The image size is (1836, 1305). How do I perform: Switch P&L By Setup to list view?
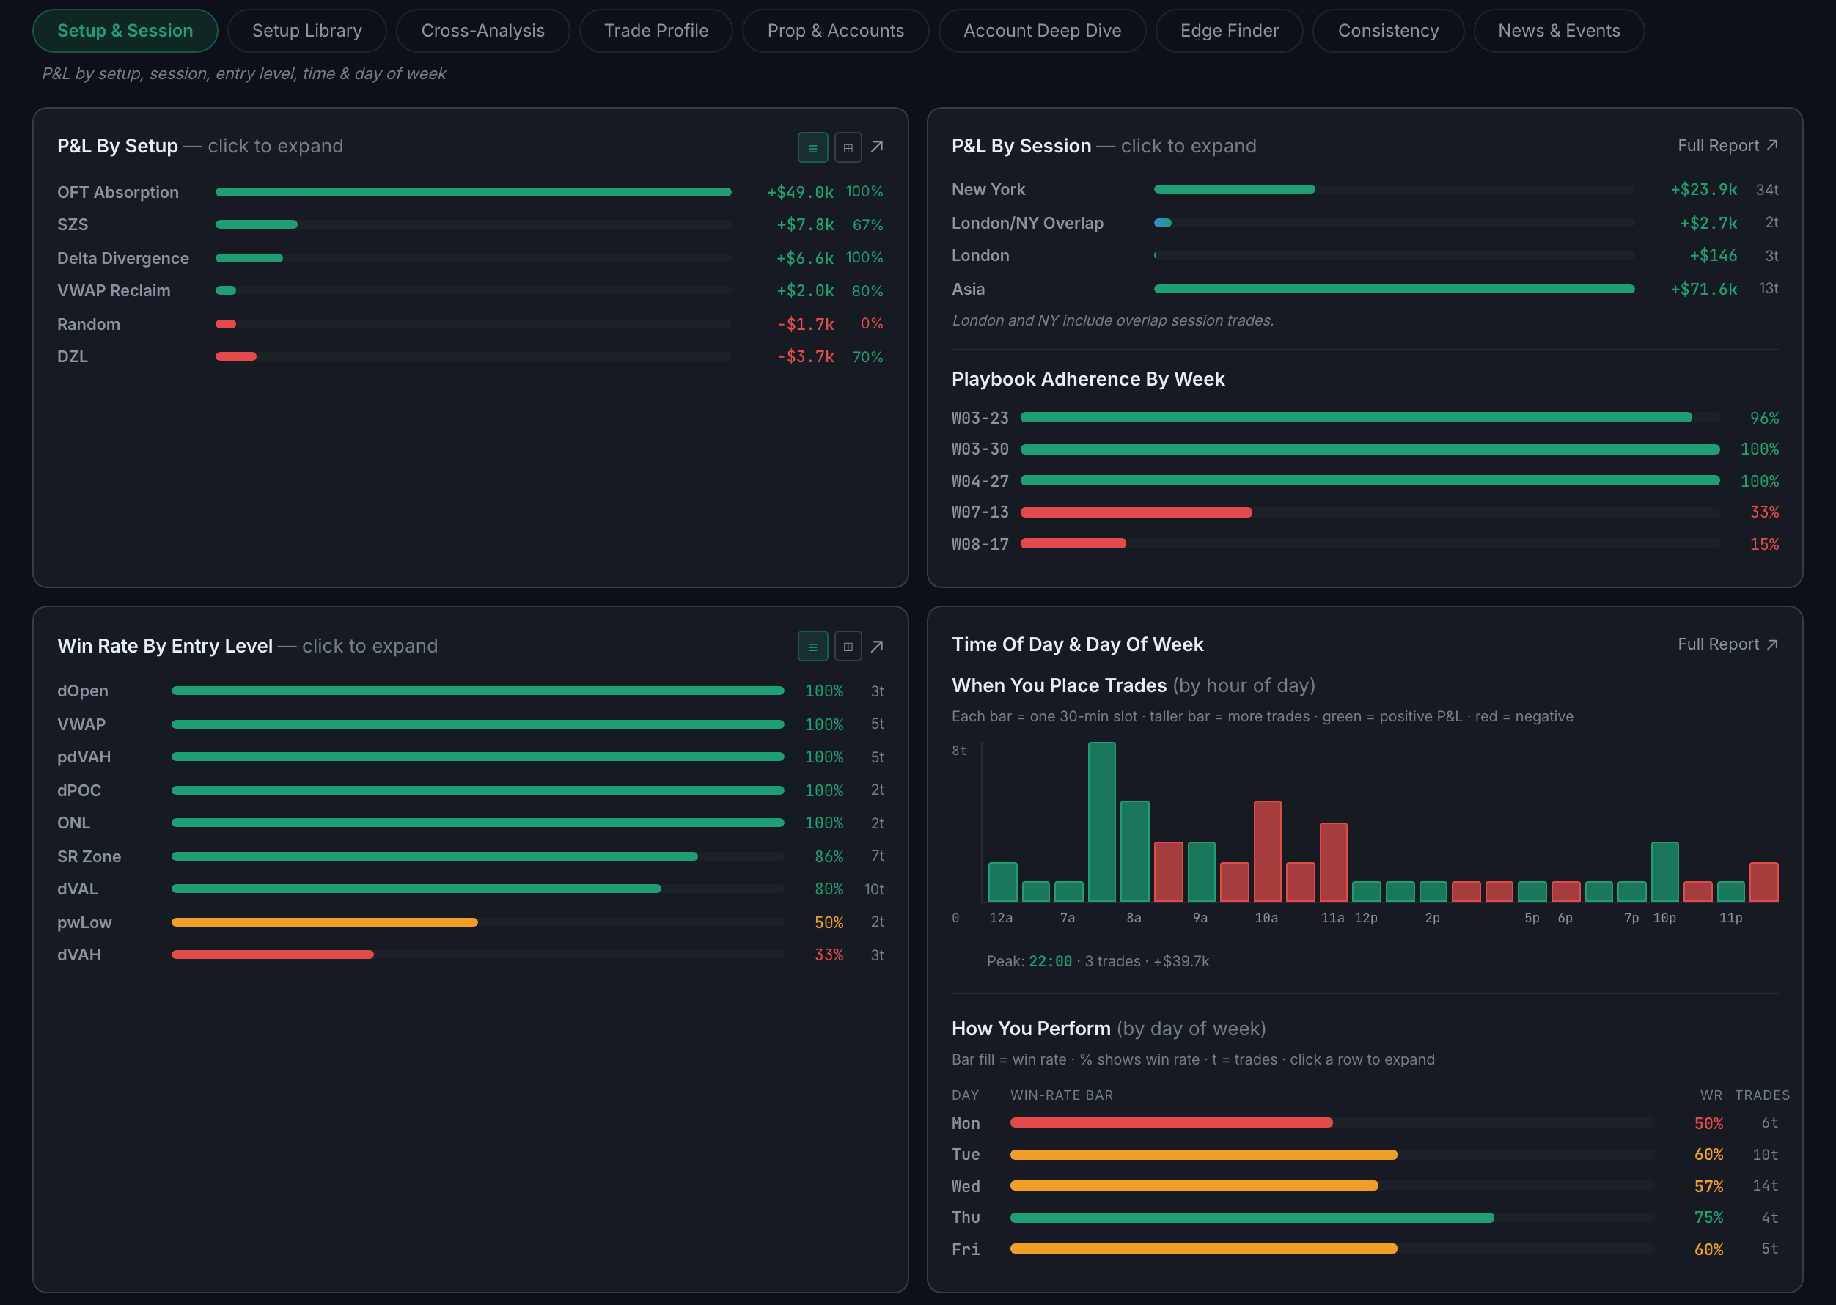(x=812, y=147)
